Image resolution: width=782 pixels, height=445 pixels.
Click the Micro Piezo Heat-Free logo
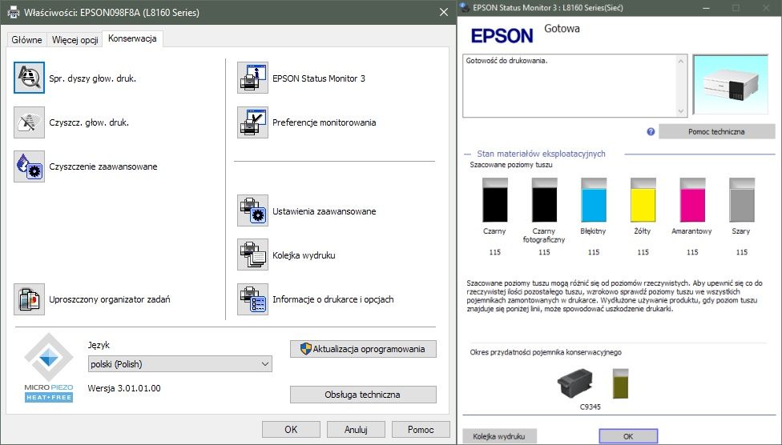coord(49,367)
